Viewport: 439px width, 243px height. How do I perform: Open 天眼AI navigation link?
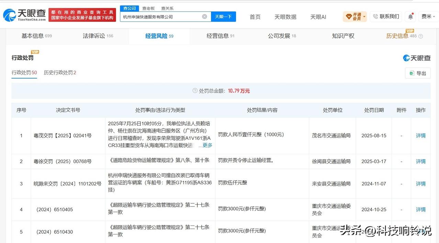click(318, 17)
